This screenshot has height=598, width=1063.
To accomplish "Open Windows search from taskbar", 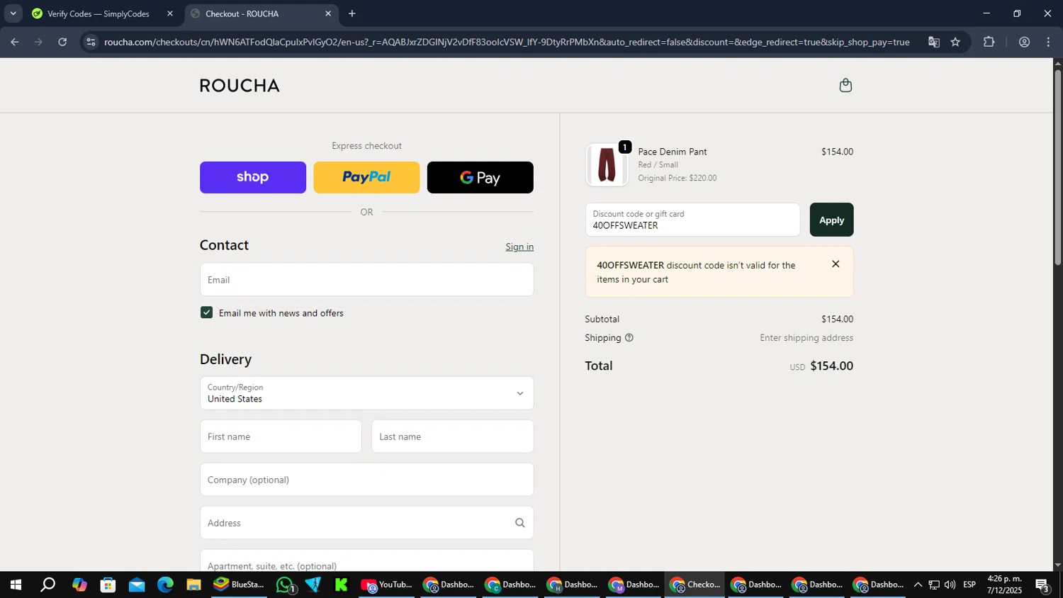I will pos(47,585).
